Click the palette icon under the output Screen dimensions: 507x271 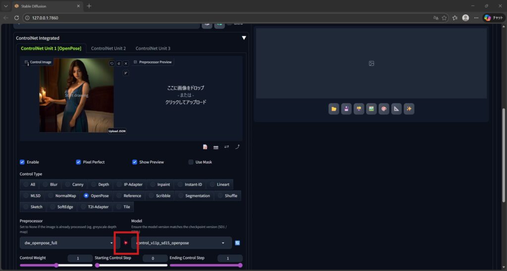[384, 108]
